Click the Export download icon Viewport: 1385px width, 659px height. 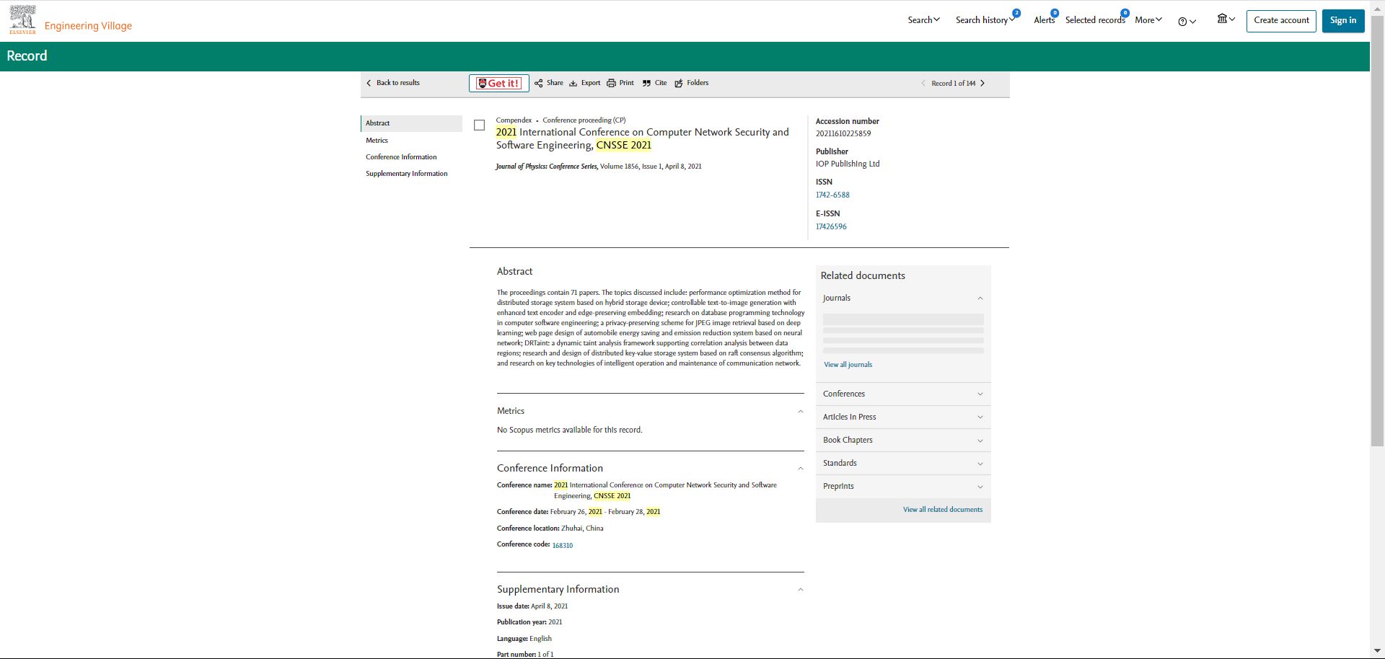point(573,83)
